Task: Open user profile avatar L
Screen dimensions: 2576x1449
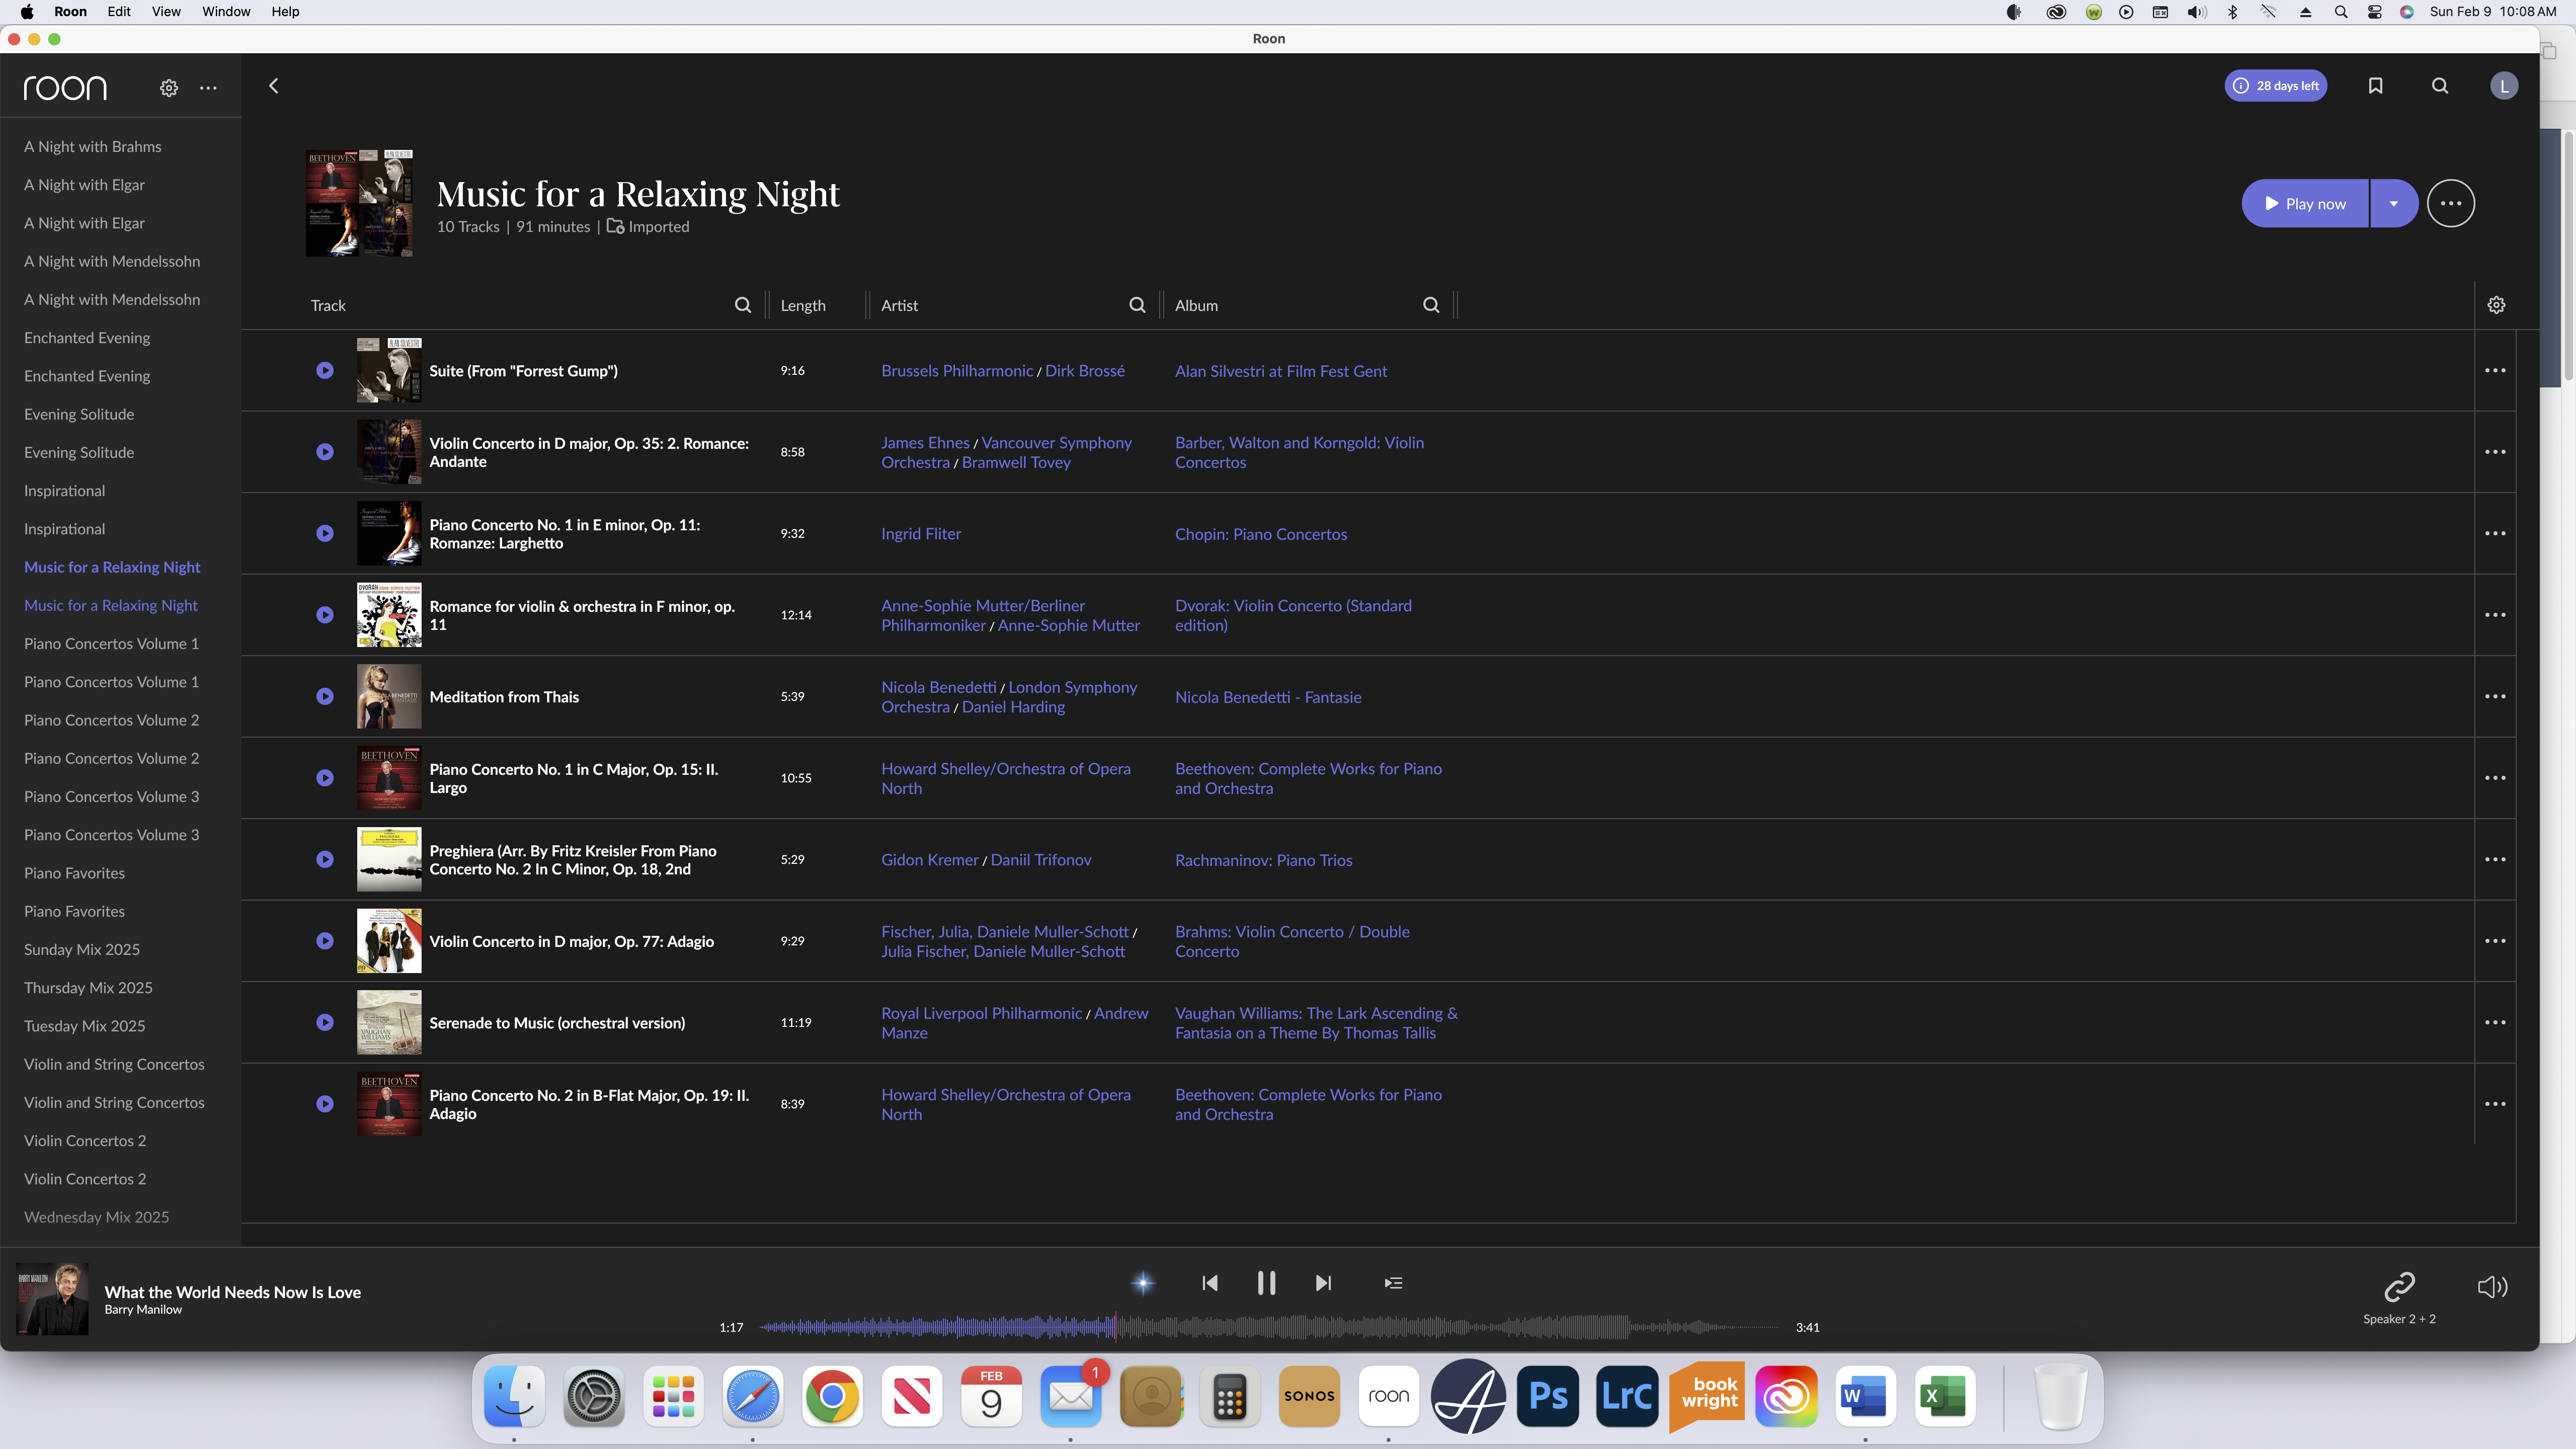Action: point(2503,86)
